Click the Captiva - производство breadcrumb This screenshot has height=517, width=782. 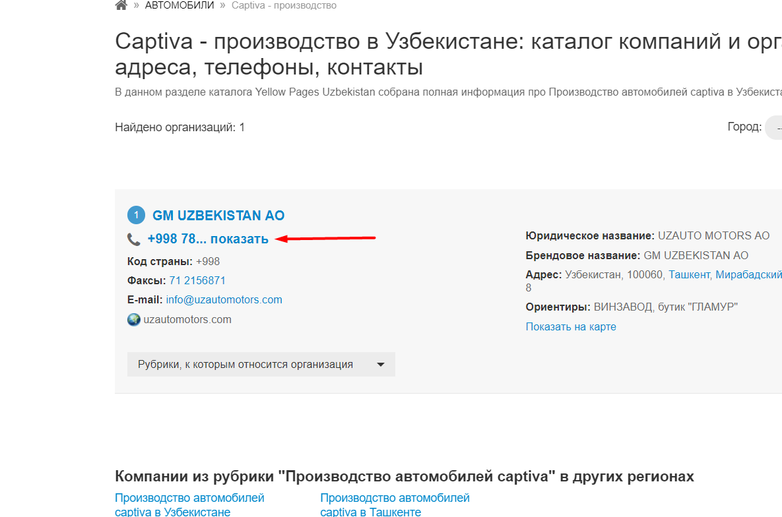284,5
